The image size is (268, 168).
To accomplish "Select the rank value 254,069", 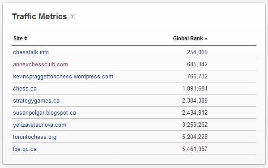I will pyautogui.click(x=197, y=52).
